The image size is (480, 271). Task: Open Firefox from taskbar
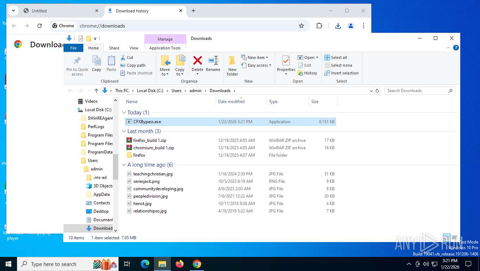[180, 264]
